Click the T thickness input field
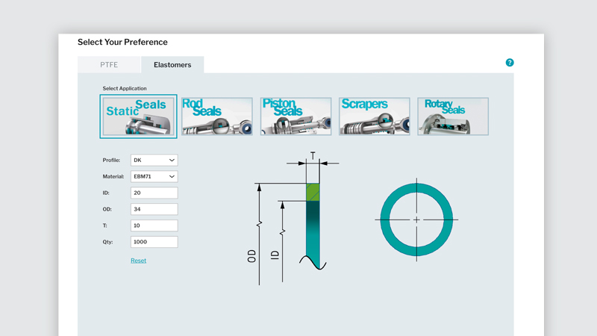 (154, 225)
